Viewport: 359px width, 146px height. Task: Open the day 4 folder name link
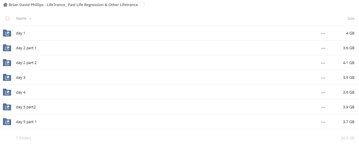tap(21, 92)
